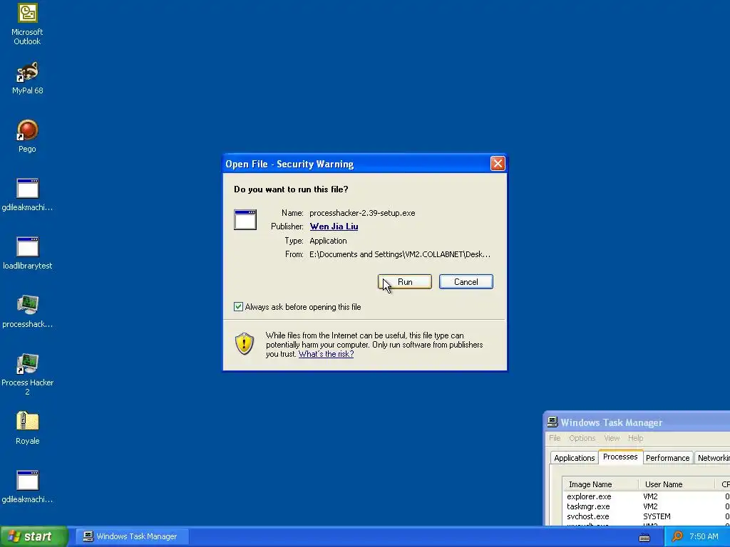Select the taskmgr.exe process row
The image size is (730, 547).
tap(646, 506)
